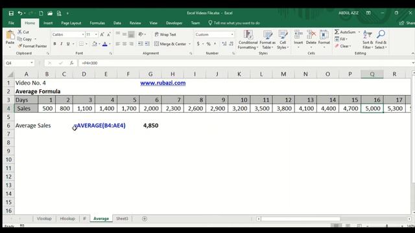Screen dimensions: 415x233
Task: Click the Tell me what you want box
Action: pyautogui.click(x=234, y=23)
